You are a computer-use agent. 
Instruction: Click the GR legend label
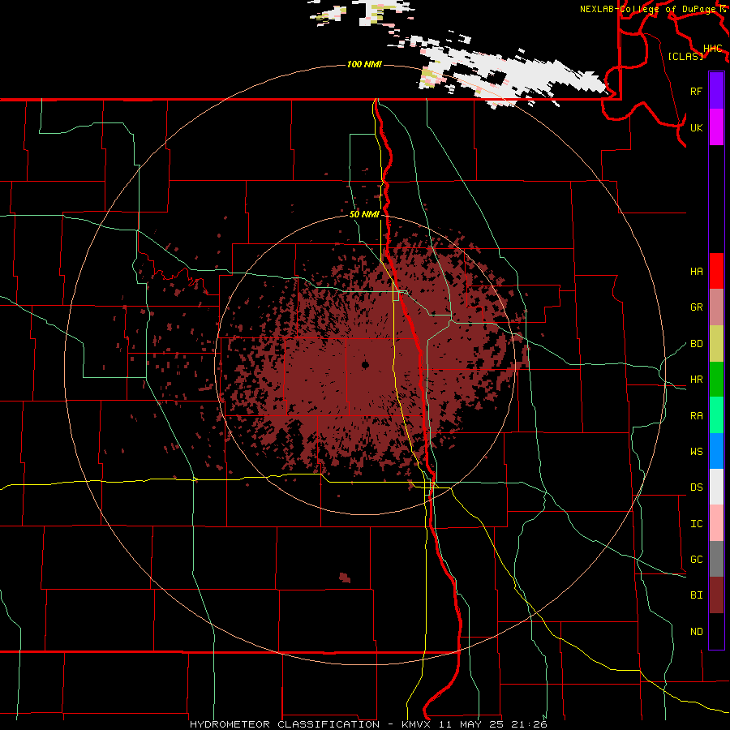tap(696, 307)
